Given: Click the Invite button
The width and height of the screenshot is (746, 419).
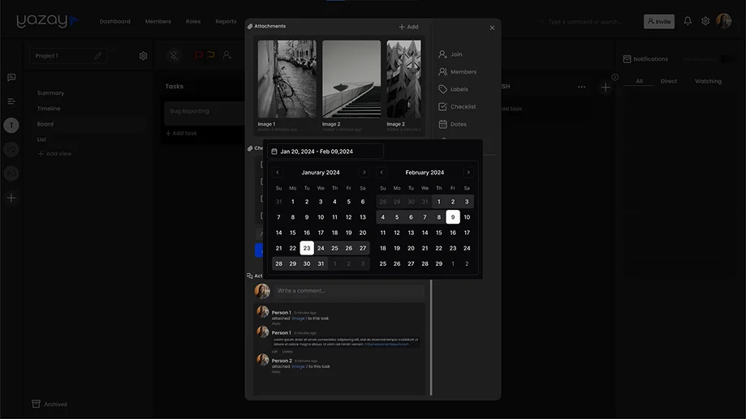Looking at the screenshot, I should [x=658, y=21].
